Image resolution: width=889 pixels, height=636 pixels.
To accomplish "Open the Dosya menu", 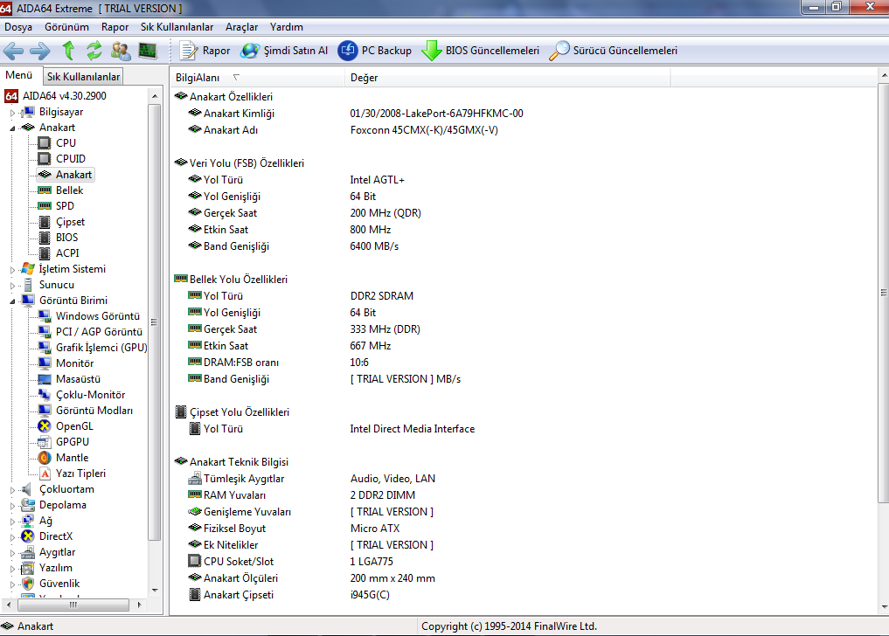I will tap(18, 26).
